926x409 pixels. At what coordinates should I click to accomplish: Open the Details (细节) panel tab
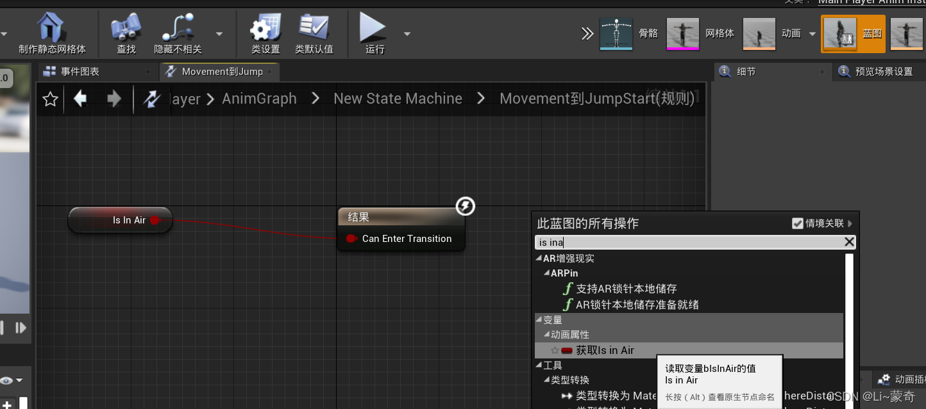click(x=746, y=72)
